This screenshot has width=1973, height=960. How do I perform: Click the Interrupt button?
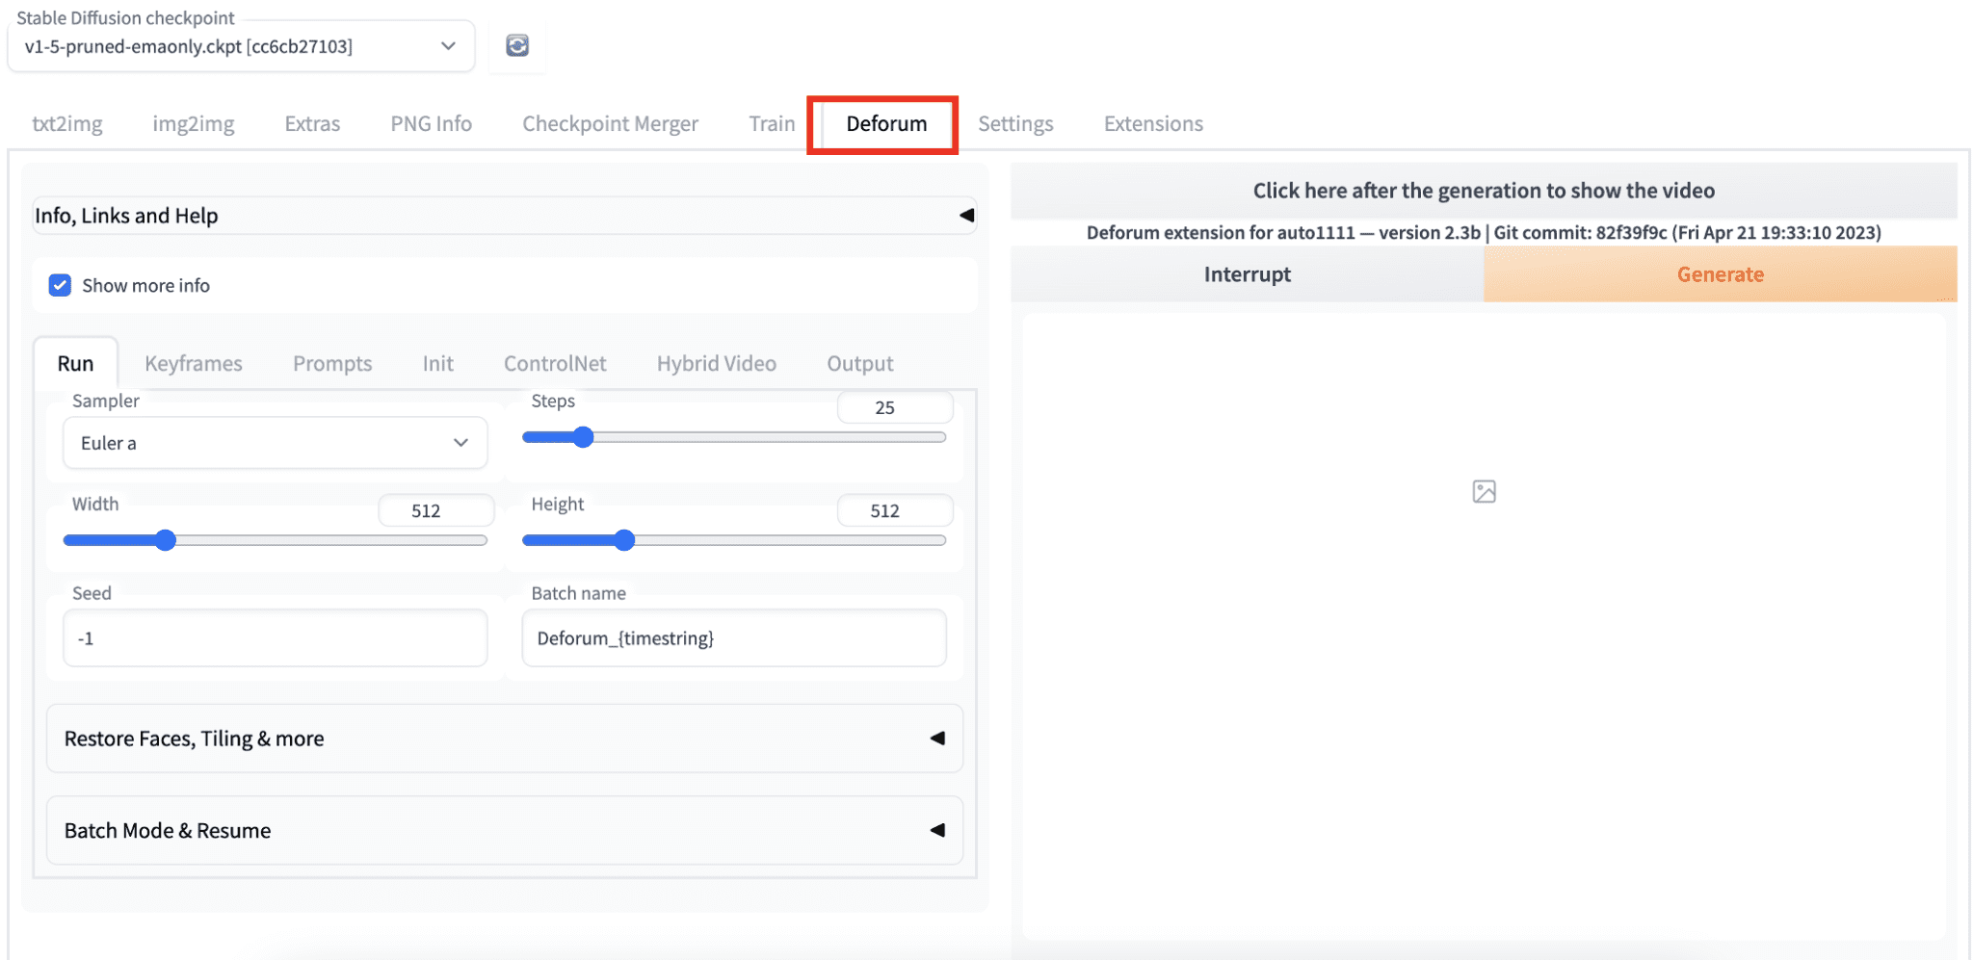click(1247, 274)
